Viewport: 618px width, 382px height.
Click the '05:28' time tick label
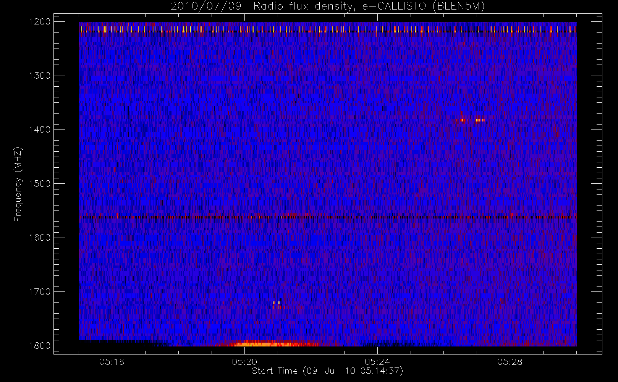(x=510, y=362)
